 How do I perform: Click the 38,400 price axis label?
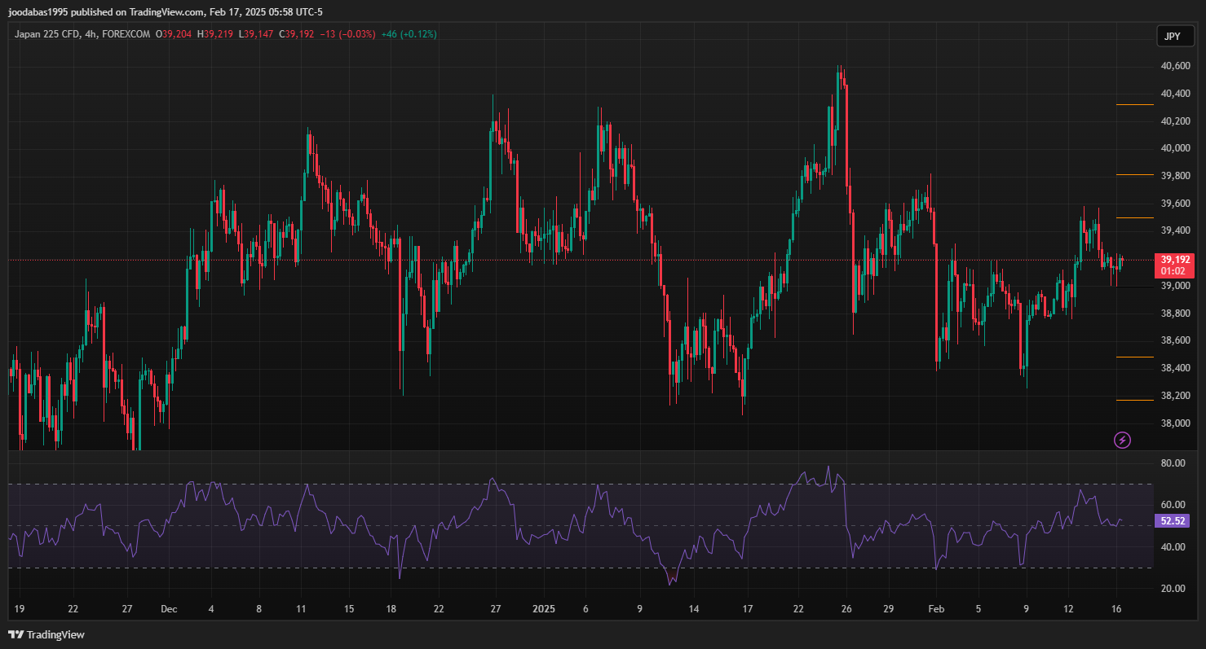[1176, 368]
